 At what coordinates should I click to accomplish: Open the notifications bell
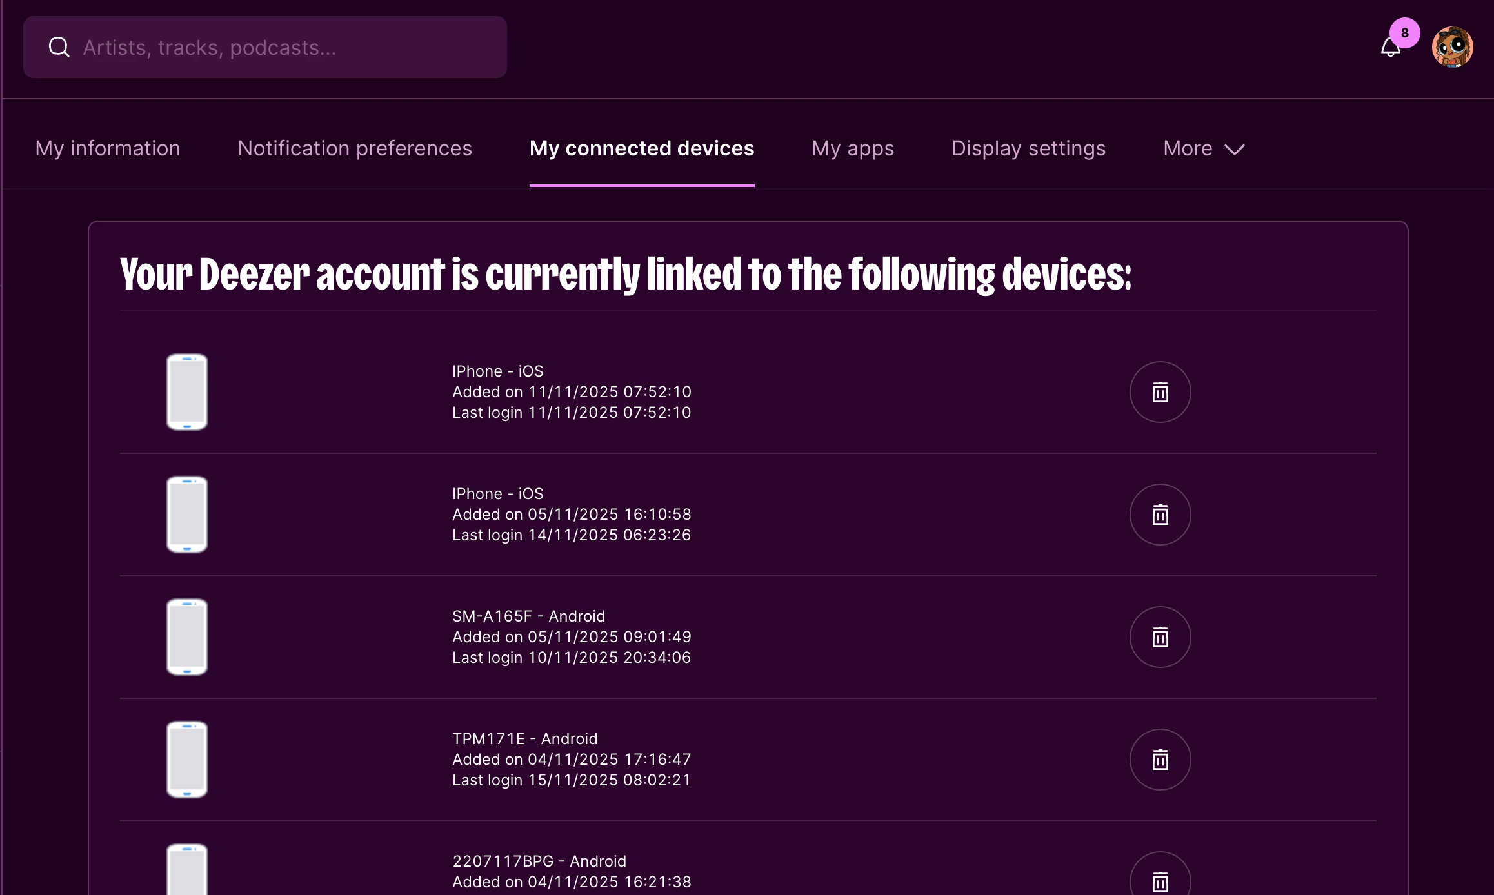tap(1390, 48)
